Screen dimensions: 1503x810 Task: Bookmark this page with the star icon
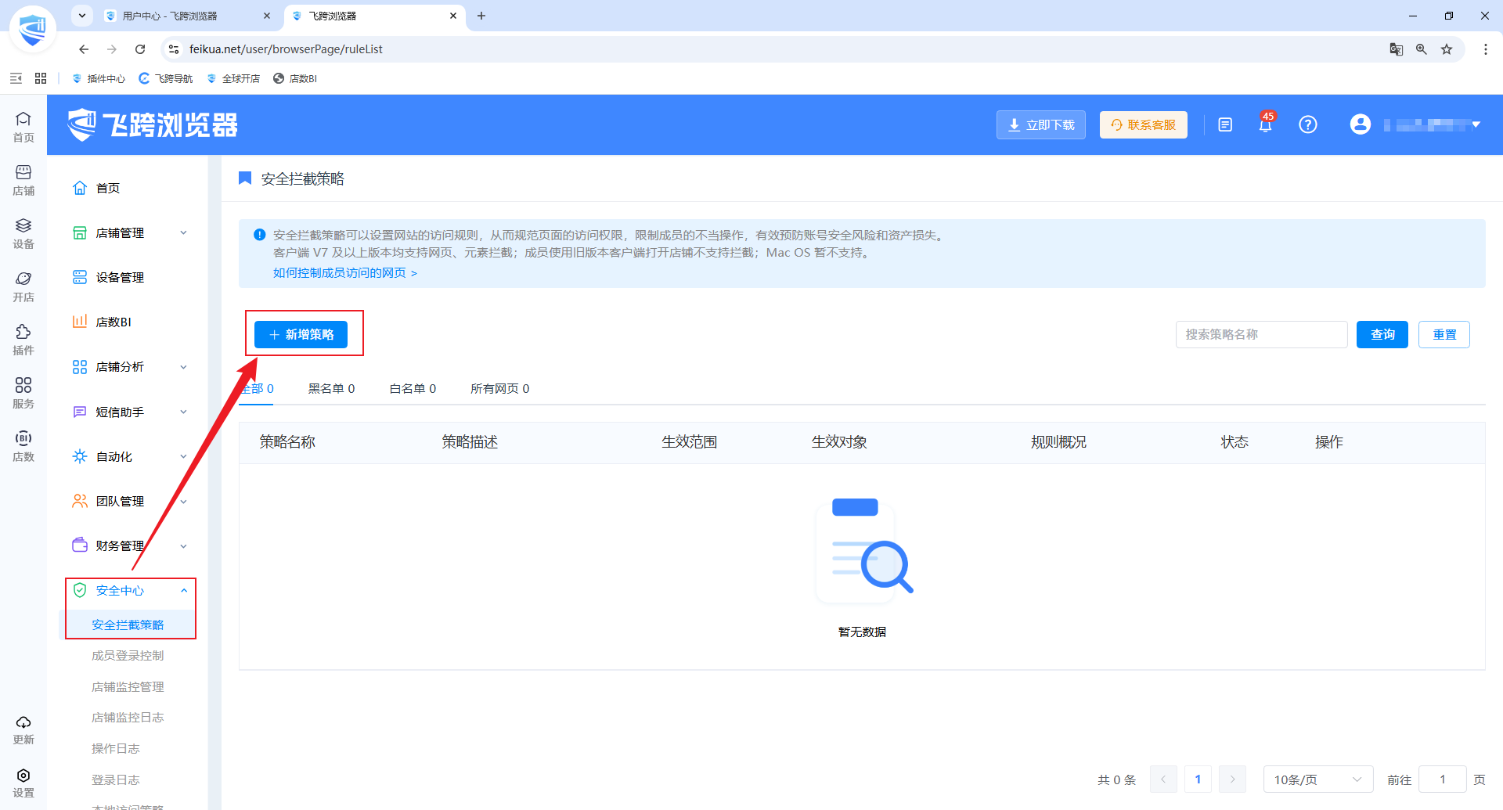coord(1447,49)
